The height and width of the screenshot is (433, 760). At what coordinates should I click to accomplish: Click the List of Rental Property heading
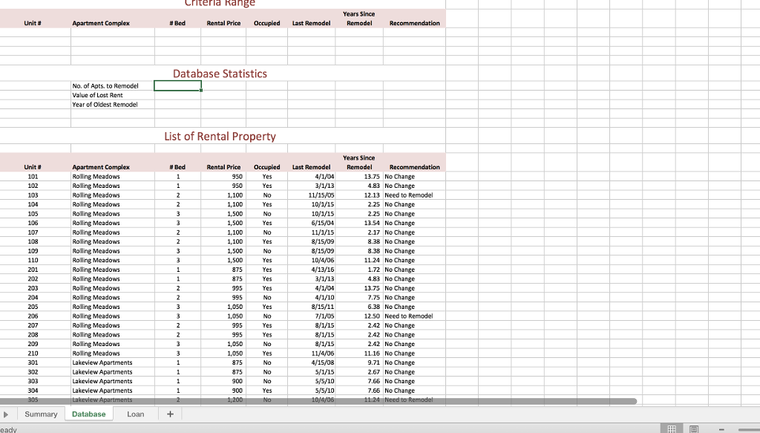pos(218,137)
